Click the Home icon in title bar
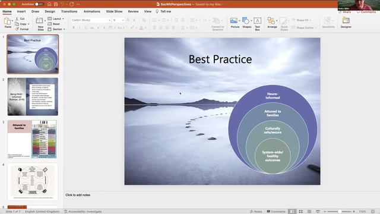The height and width of the screenshot is (214, 380). (49, 4)
